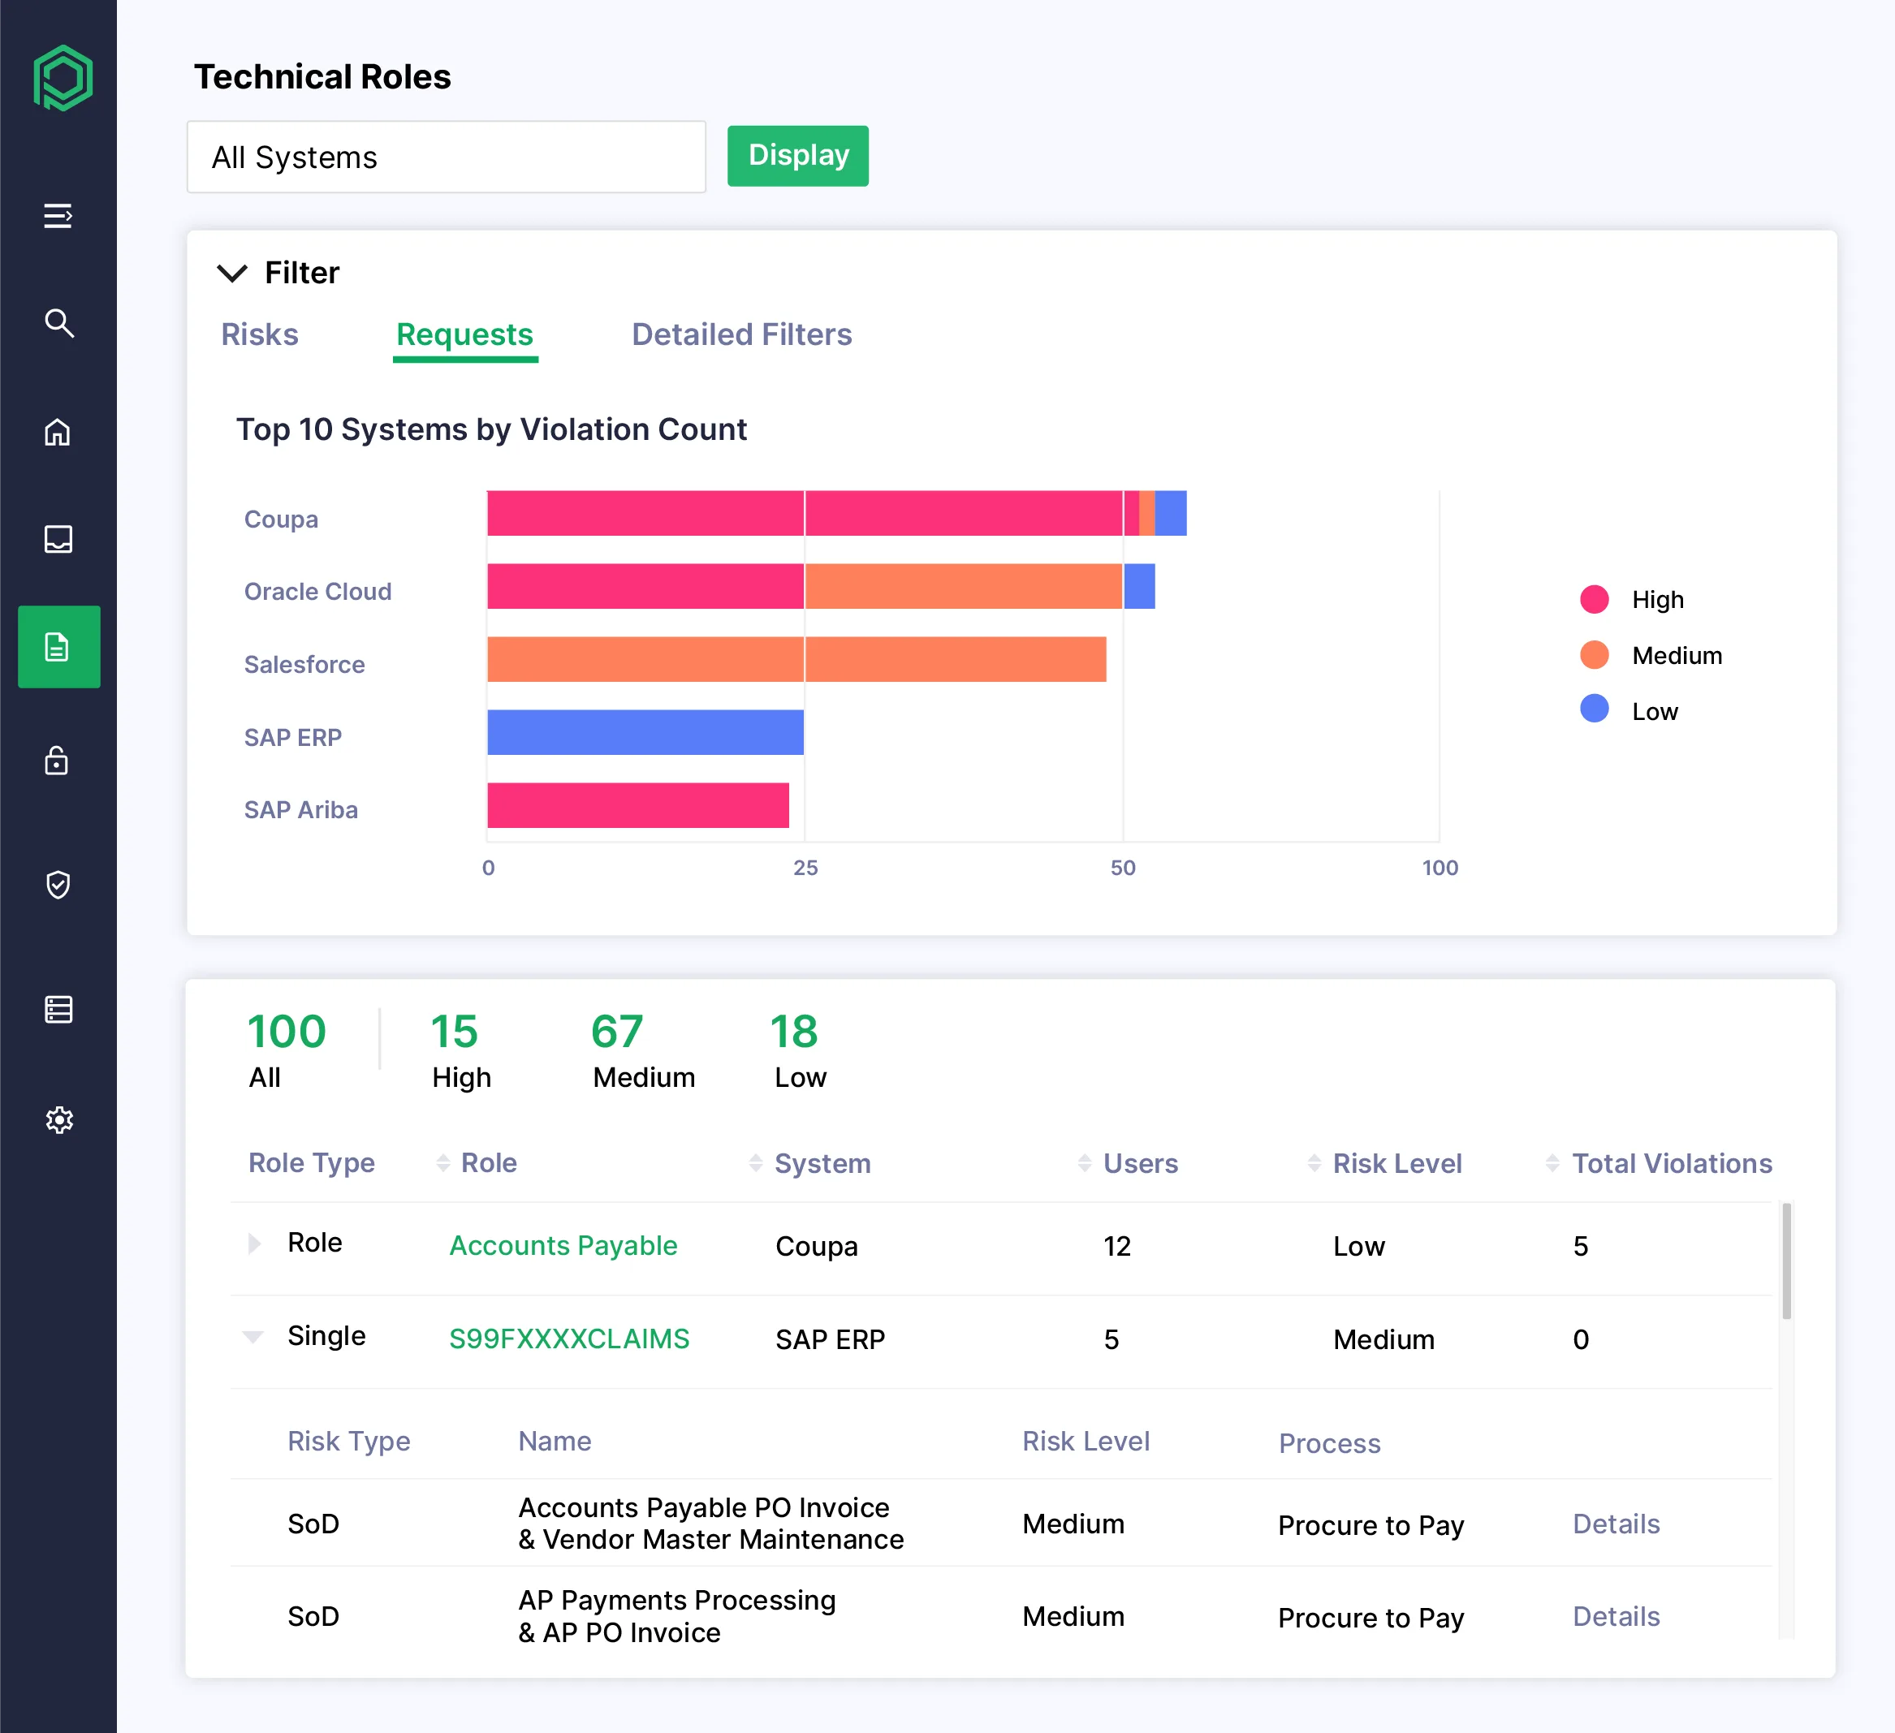Navigate to the Home dashboard icon
The image size is (1895, 1733).
pos(59,433)
